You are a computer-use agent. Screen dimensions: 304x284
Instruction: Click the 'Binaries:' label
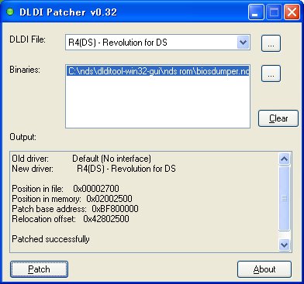click(25, 70)
